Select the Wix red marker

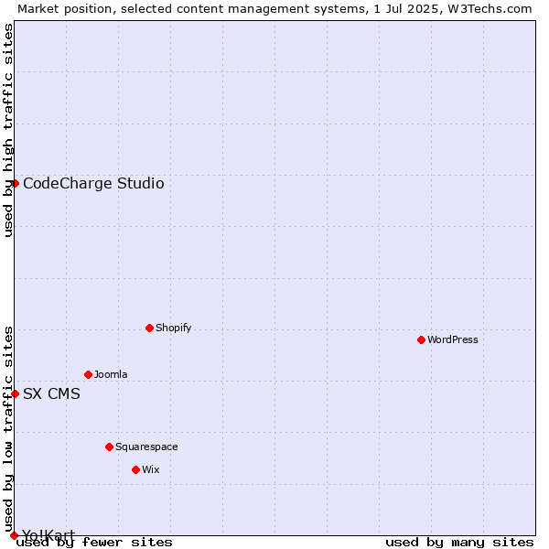[x=135, y=470]
